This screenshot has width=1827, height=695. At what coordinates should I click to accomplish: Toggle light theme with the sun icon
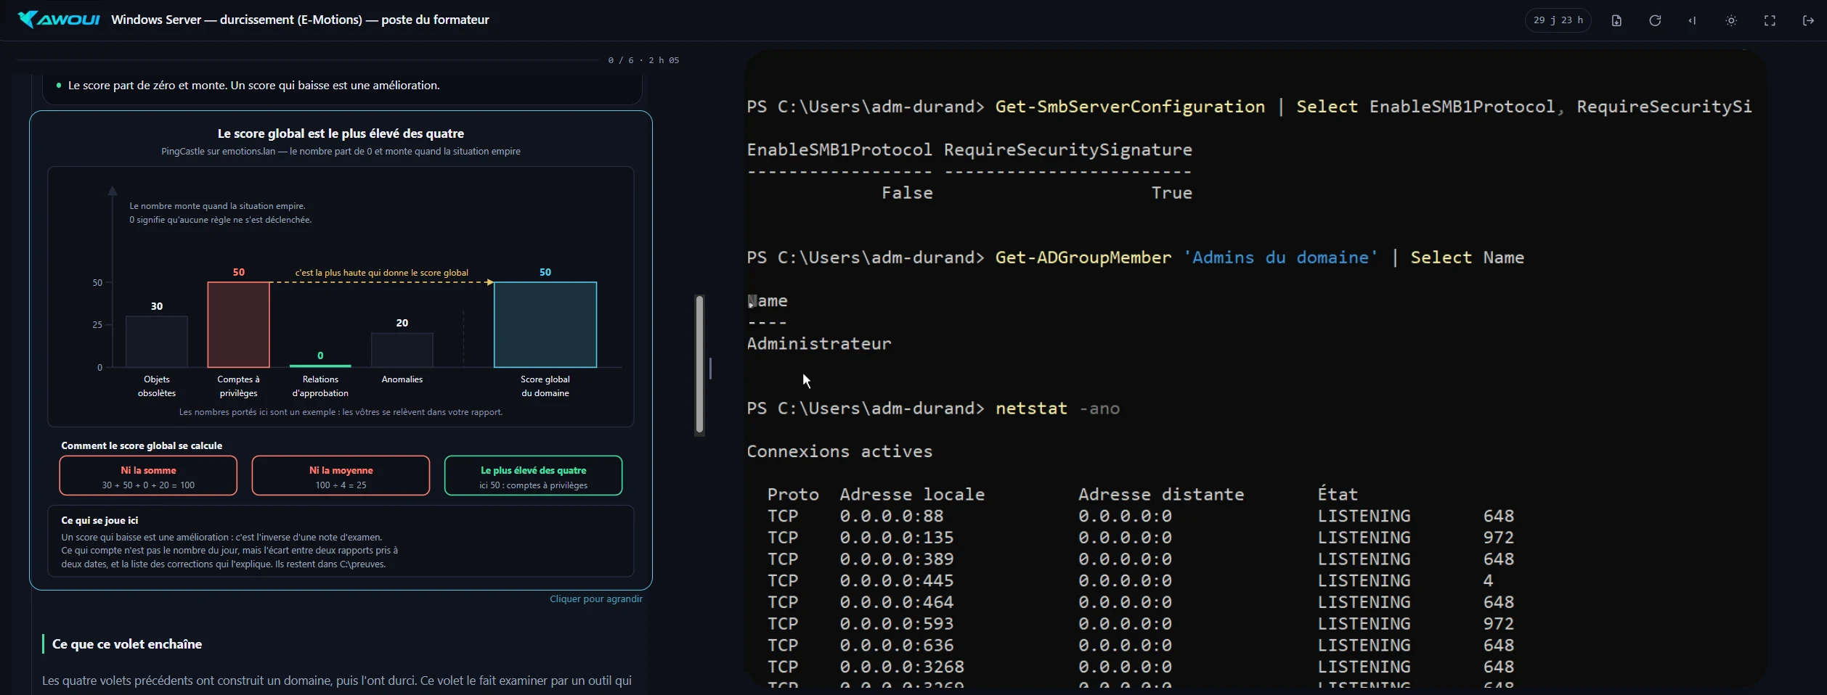click(1731, 20)
